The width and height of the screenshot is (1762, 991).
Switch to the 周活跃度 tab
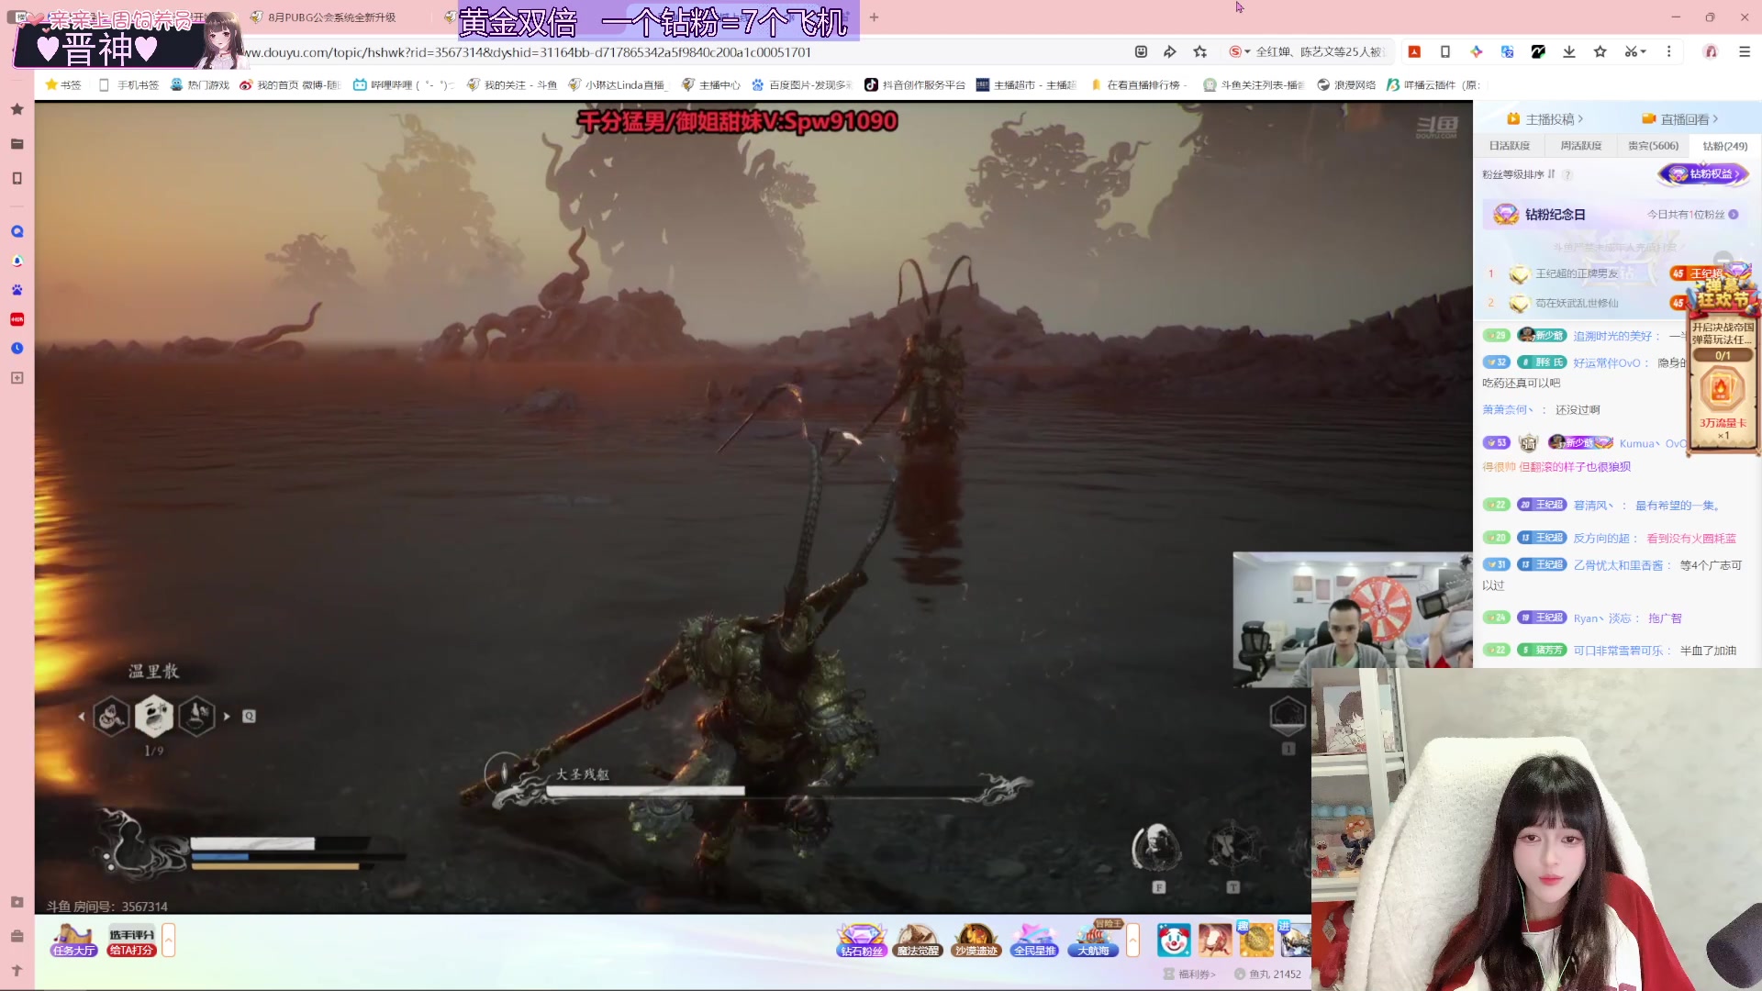[1580, 146]
